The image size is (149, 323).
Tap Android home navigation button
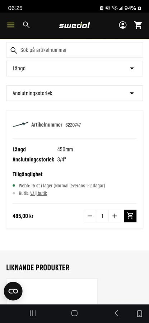point(74,313)
